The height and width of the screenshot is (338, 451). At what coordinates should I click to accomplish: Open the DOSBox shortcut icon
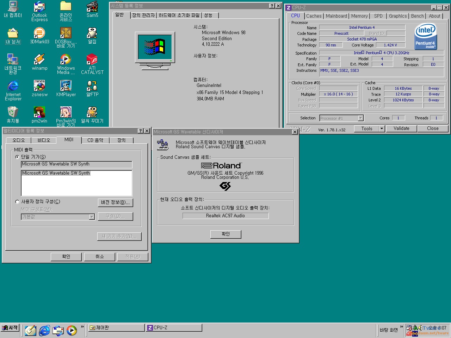(x=66, y=38)
